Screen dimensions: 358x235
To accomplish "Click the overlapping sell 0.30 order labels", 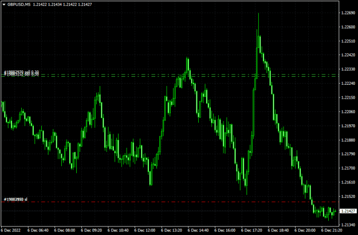I will (21, 73).
